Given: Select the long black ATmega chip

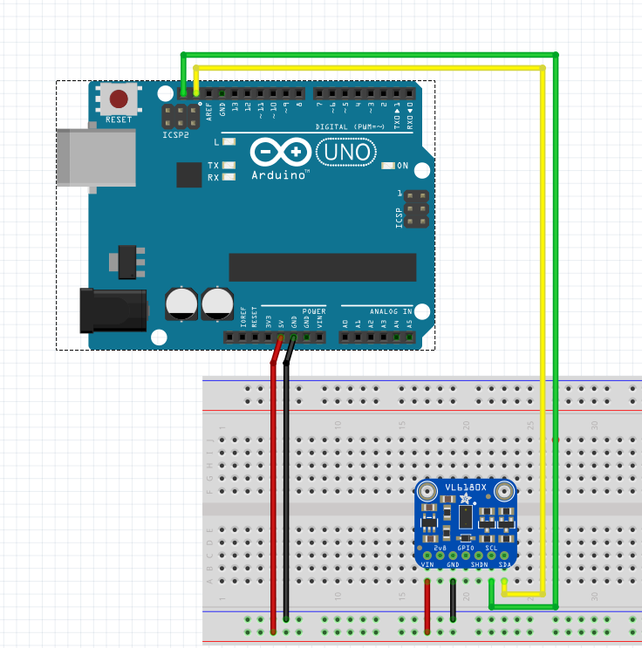Looking at the screenshot, I should point(322,268).
